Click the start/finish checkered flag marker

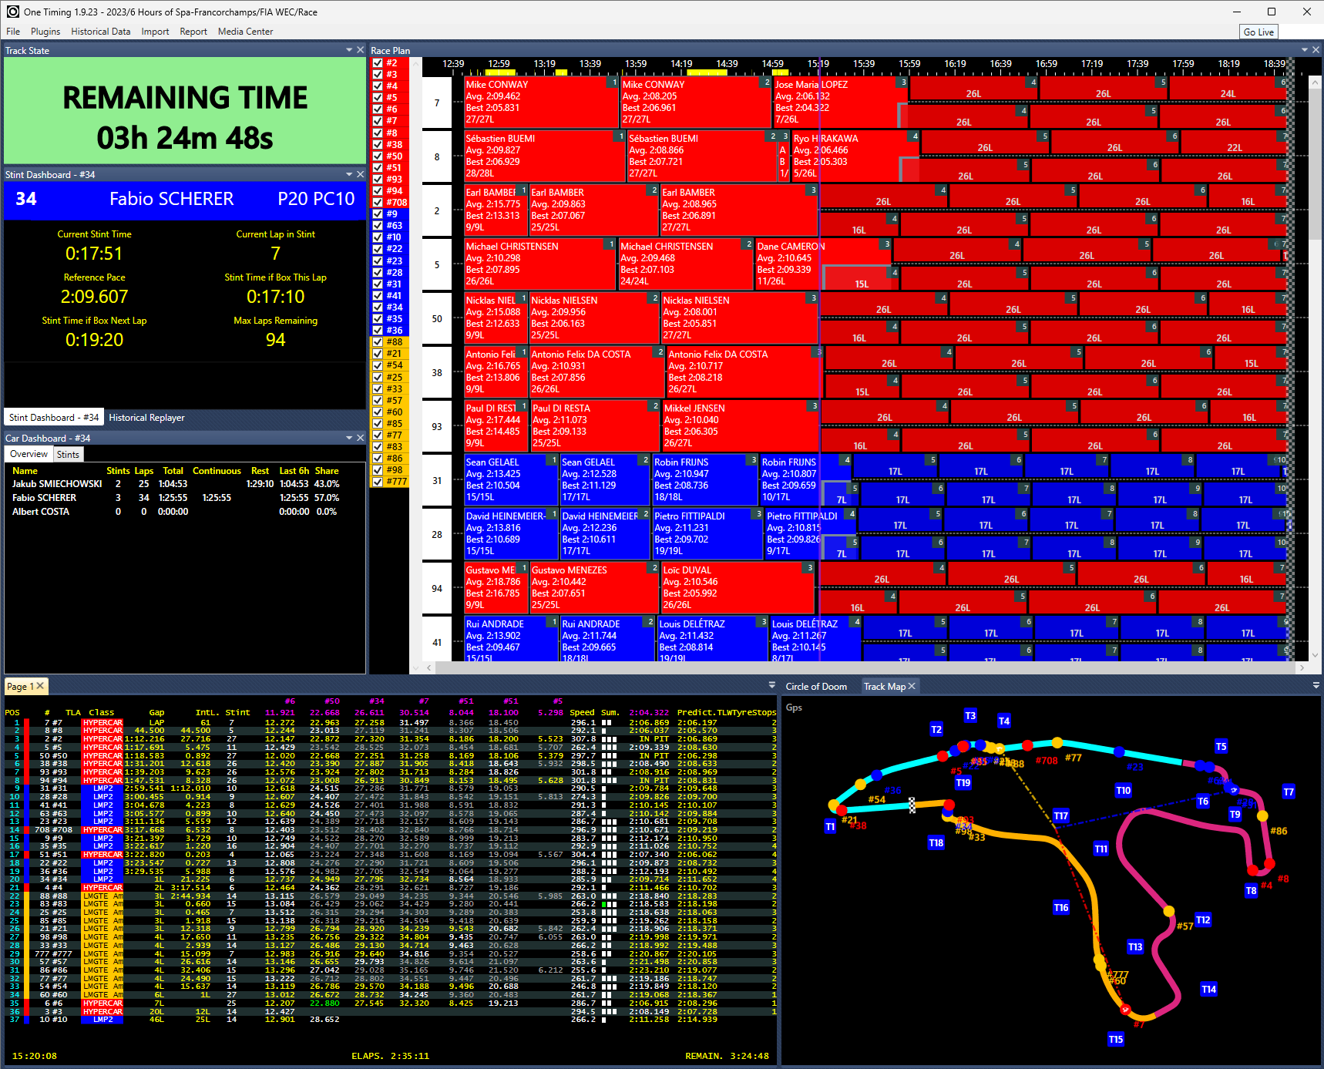point(912,805)
